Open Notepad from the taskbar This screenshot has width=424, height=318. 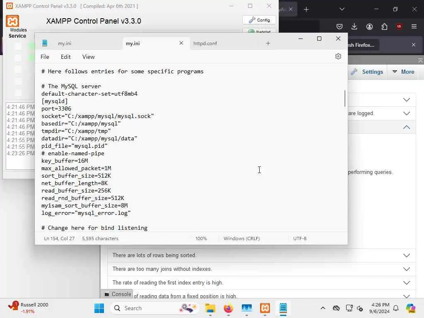[x=283, y=308]
